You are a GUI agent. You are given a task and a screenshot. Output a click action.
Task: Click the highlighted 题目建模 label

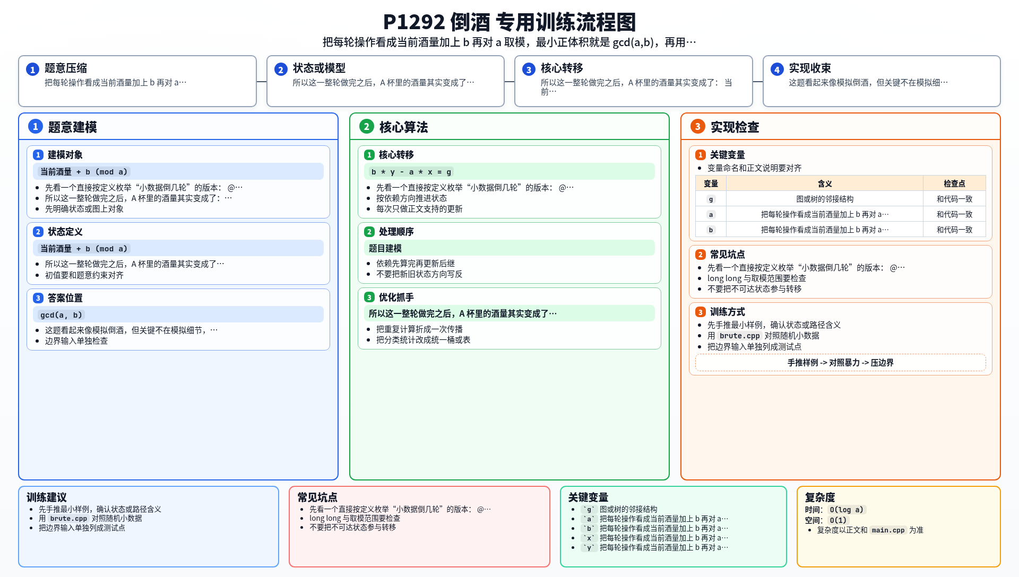click(x=385, y=248)
